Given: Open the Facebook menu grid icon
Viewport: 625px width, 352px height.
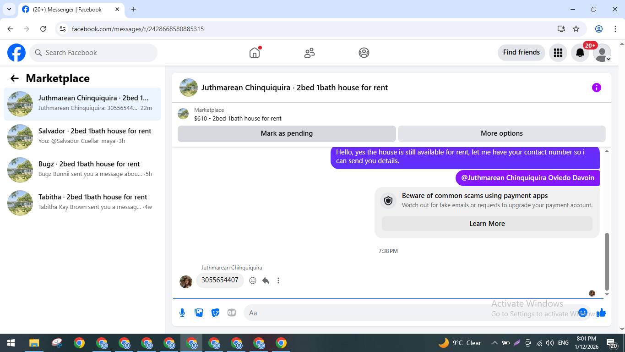Looking at the screenshot, I should (558, 53).
